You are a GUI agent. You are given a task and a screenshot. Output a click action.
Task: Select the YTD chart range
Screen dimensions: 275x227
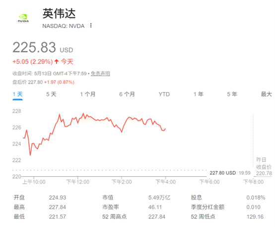coord(164,94)
